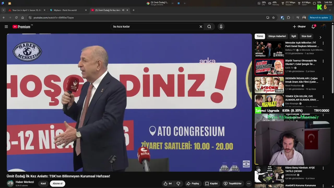Bookmark this page with star icon
This screenshot has width=334, height=188.
click(x=273, y=17)
